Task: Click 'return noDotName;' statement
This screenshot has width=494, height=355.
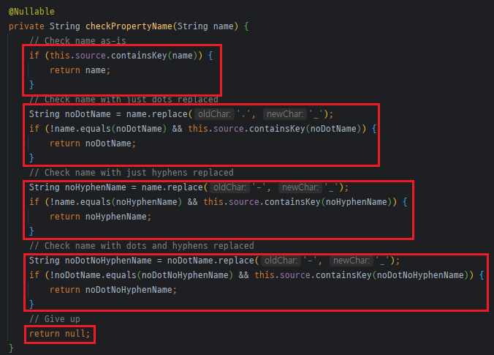Action: coord(93,143)
